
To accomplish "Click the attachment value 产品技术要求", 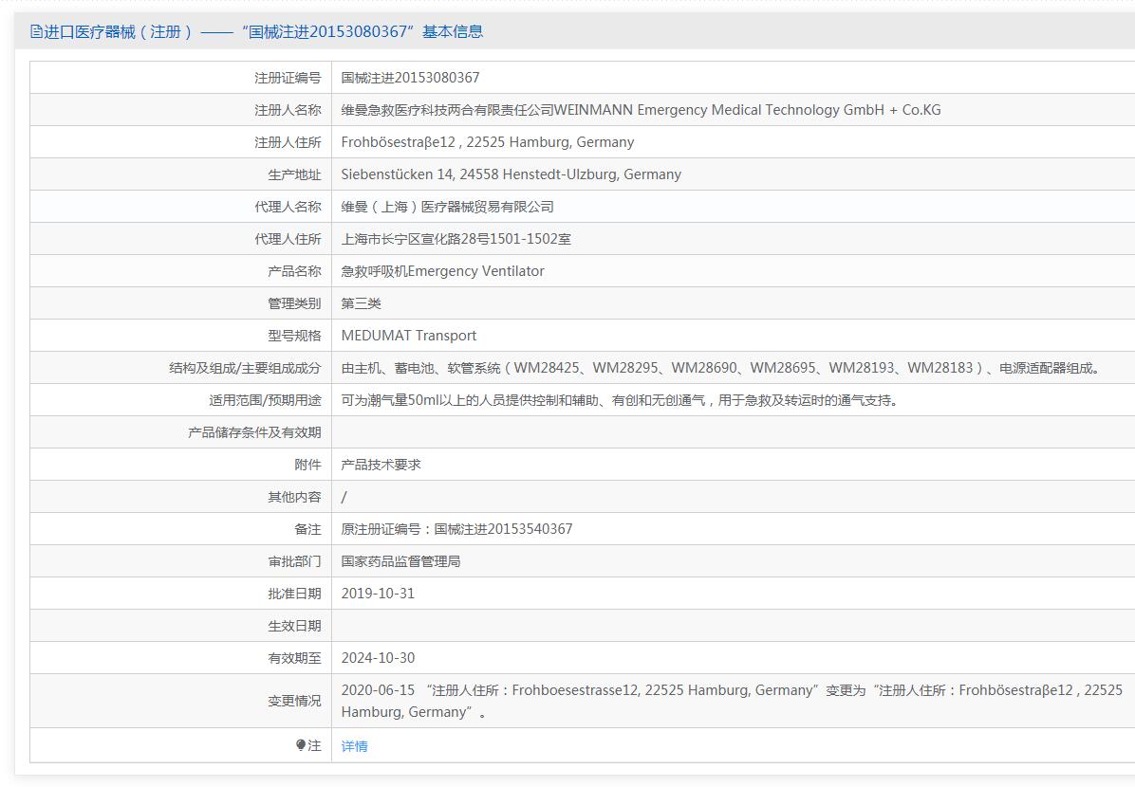I will pos(381,465).
